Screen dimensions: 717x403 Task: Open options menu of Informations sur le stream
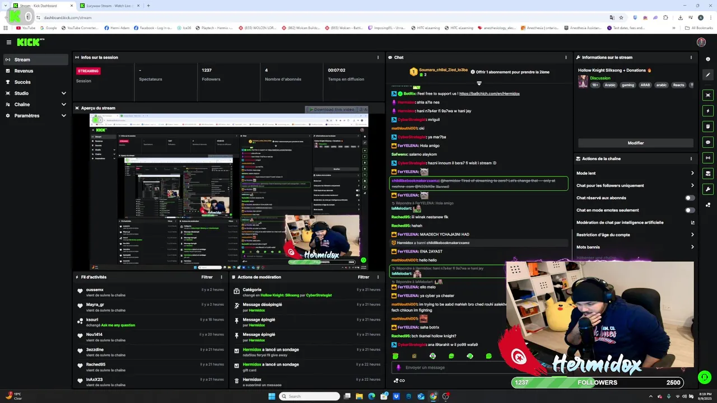coord(691,57)
